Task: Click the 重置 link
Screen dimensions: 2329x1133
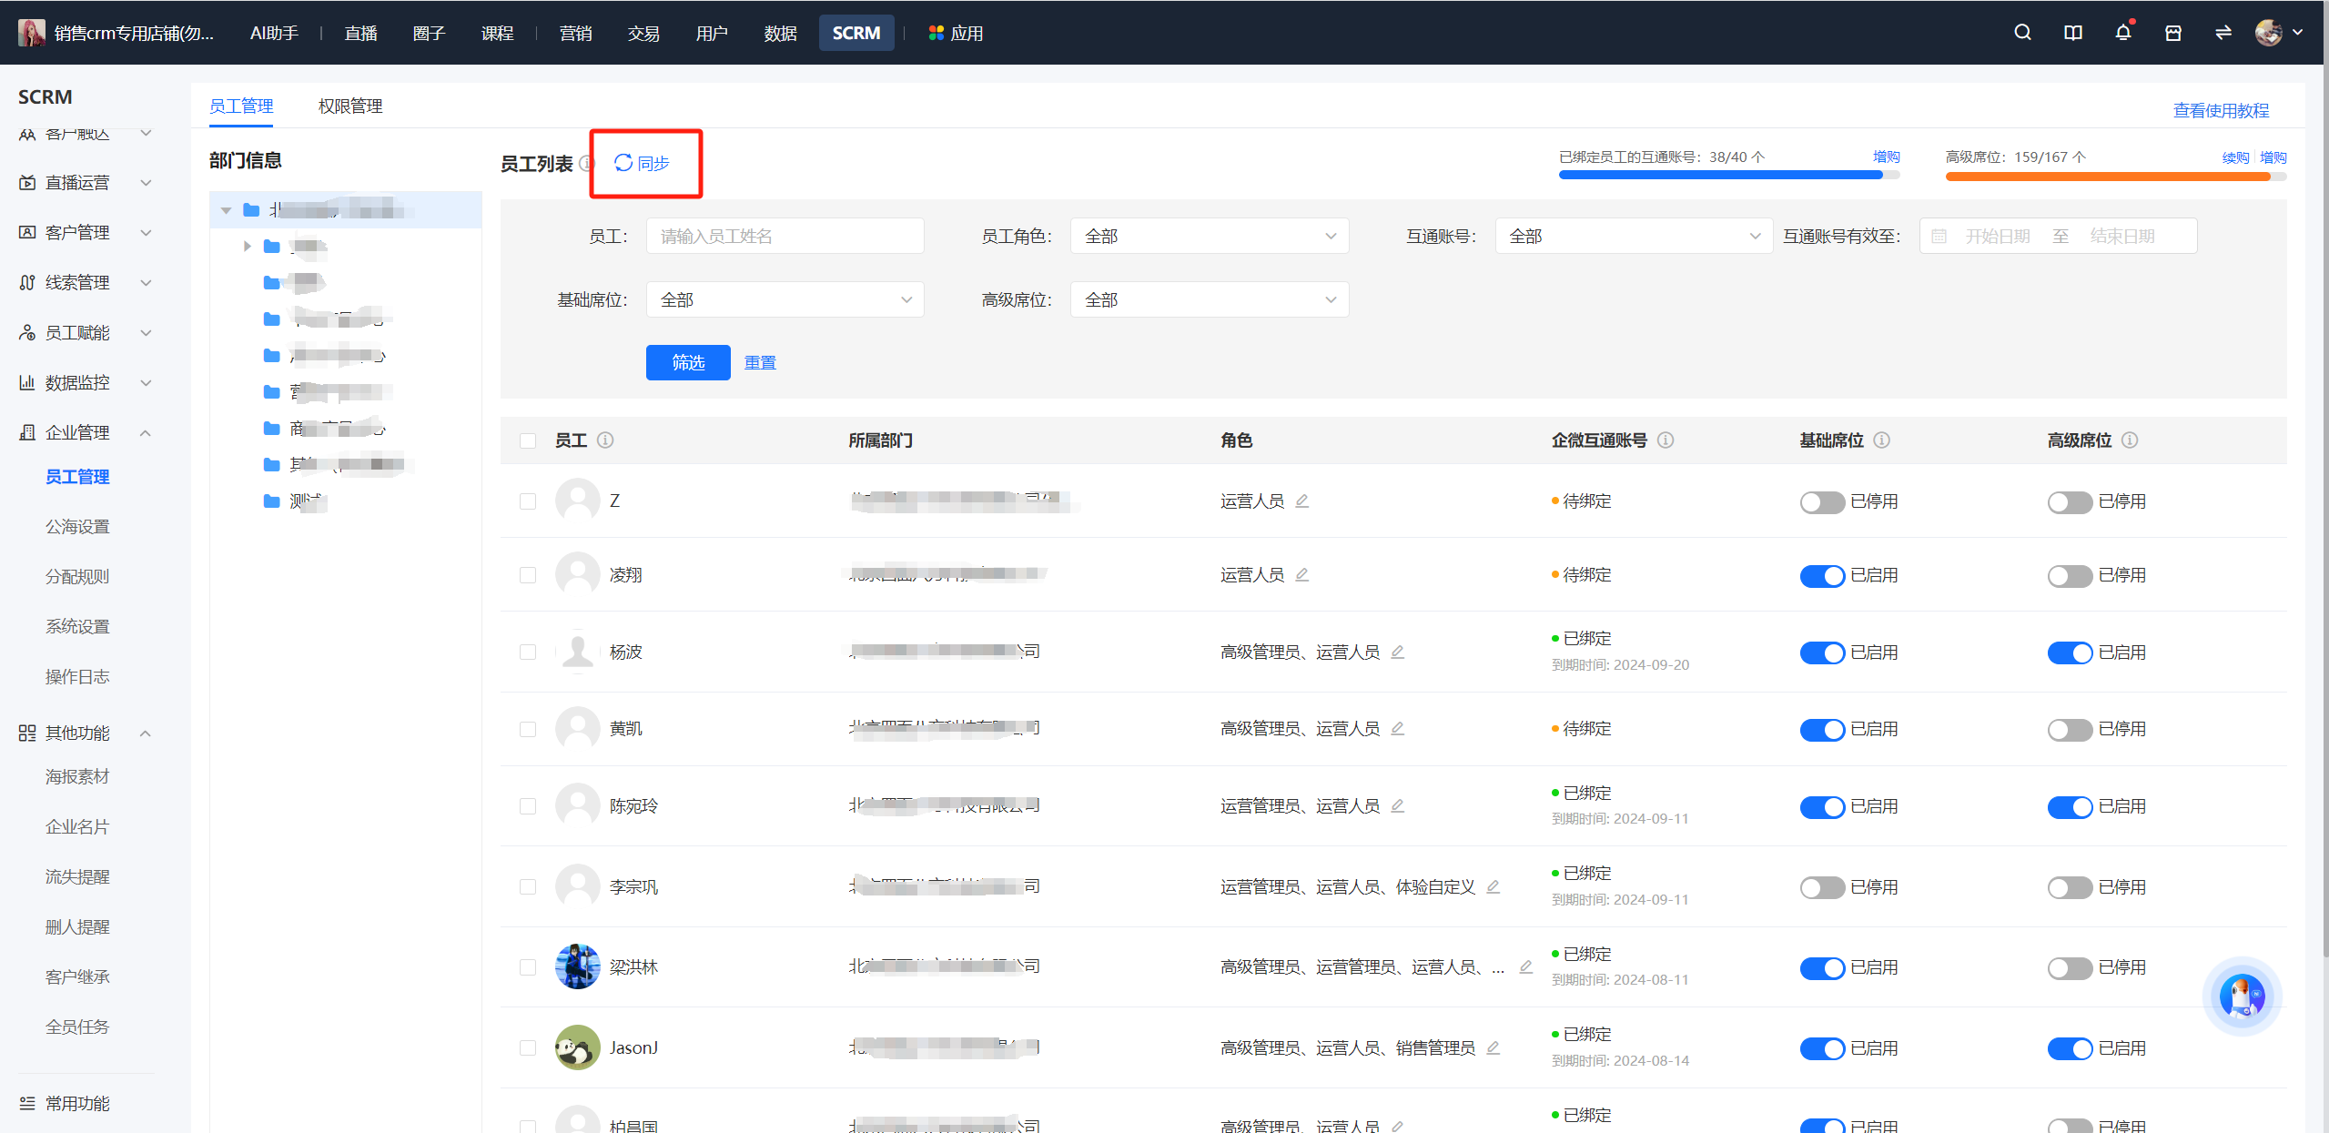Action: click(760, 362)
